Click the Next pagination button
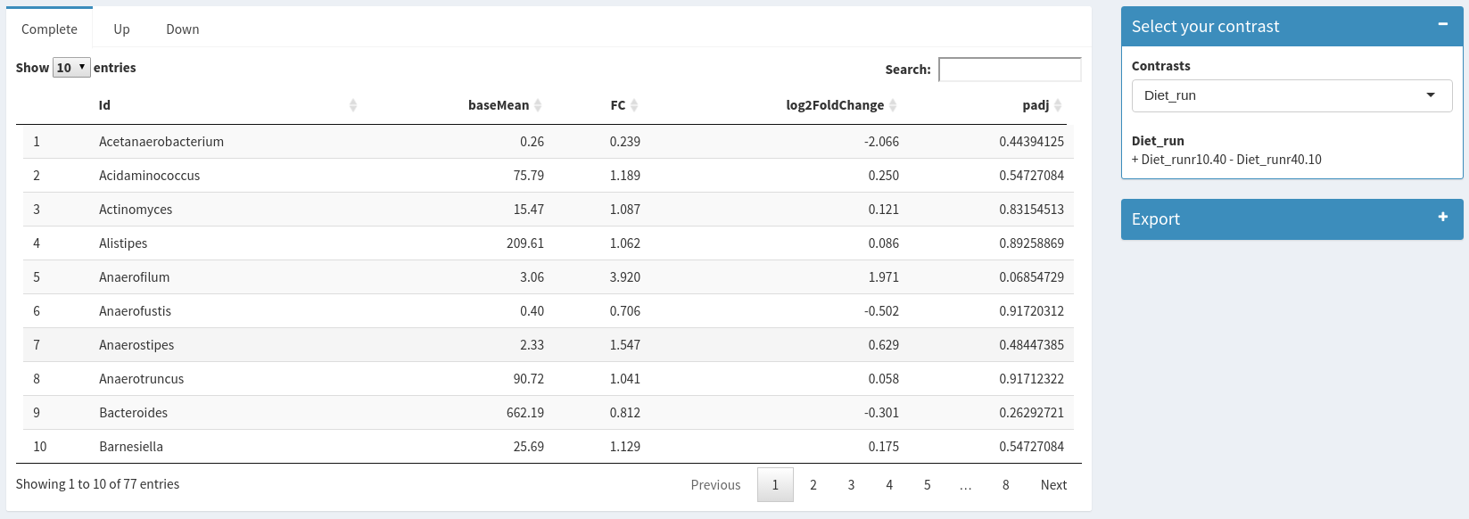The height and width of the screenshot is (519, 1469). (1052, 485)
